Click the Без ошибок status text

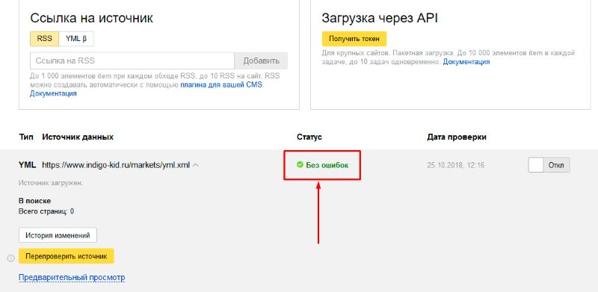327,166
